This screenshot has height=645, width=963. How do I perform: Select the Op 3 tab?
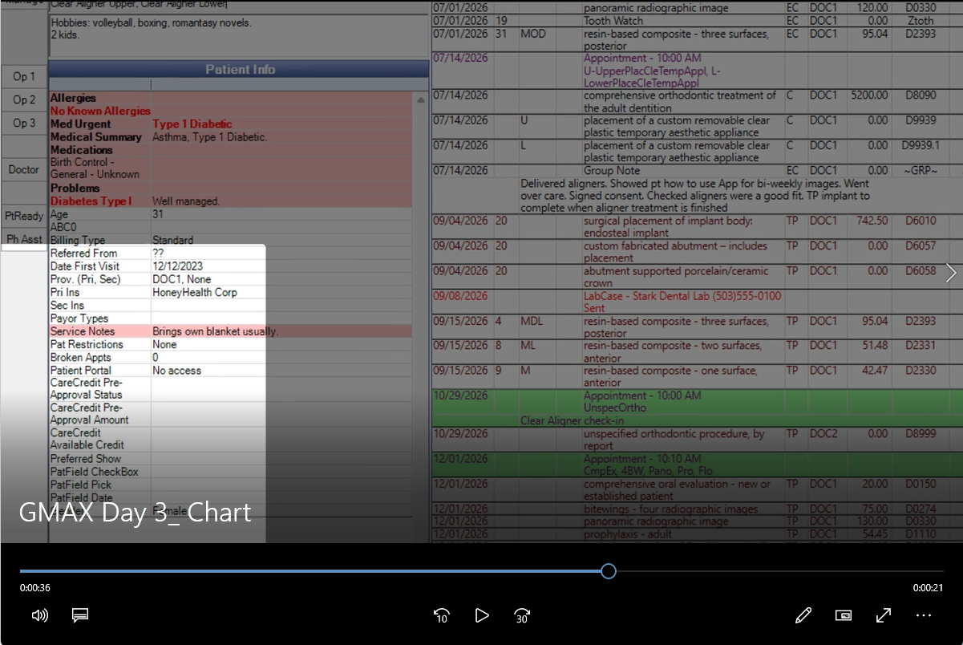[24, 123]
